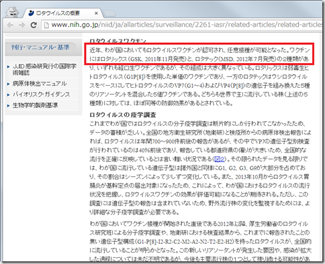The width and height of the screenshot is (325, 264).
Task: Click the browser Back arrow
Action: click(10, 25)
